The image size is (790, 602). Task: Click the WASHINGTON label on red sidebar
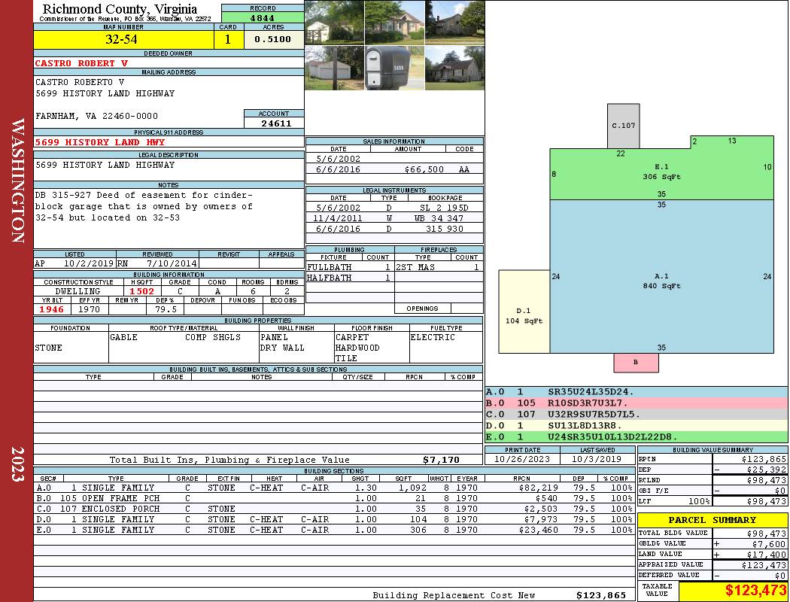pos(17,179)
